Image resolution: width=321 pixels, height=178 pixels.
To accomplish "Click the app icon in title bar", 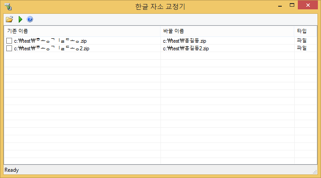I will point(8,7).
